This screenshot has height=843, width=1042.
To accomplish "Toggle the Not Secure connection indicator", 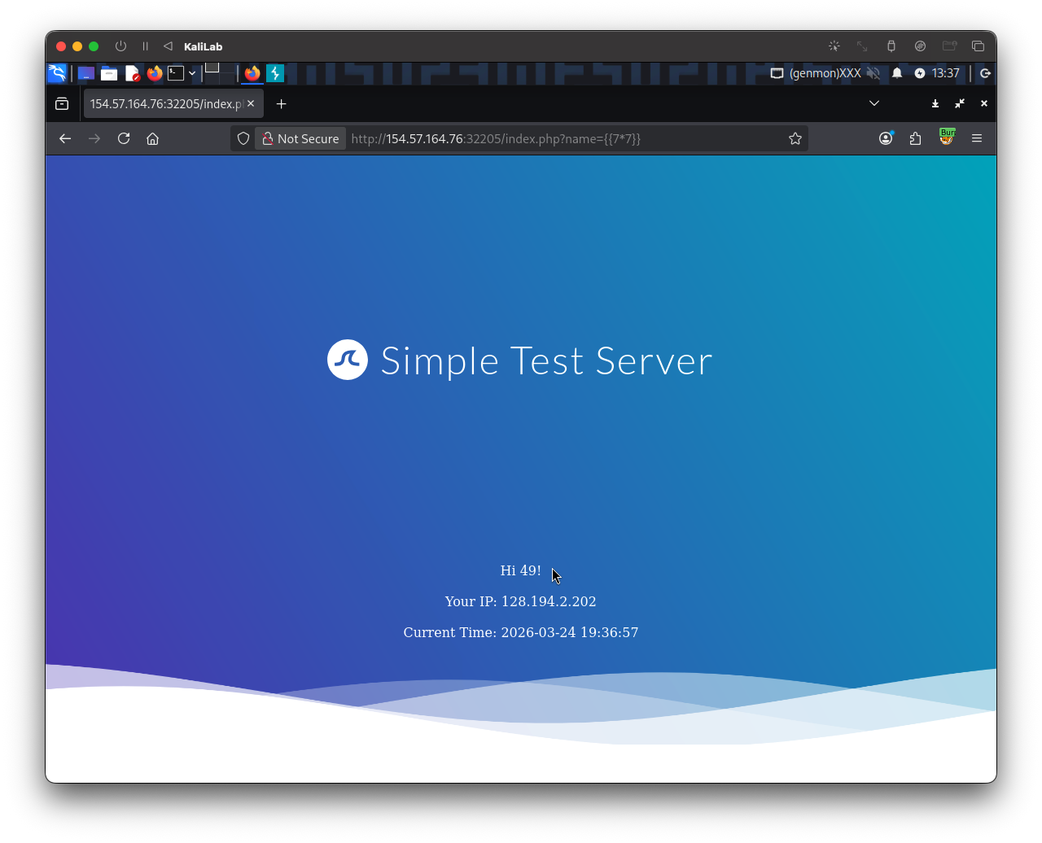I will click(300, 138).
